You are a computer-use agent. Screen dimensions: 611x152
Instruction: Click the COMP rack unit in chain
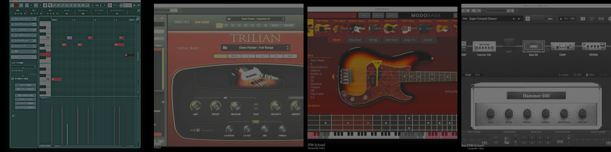tap(563, 46)
